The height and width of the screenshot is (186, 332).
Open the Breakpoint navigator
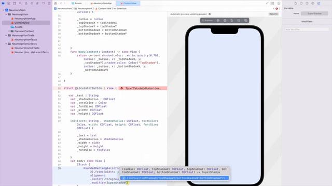tap(43, 4)
